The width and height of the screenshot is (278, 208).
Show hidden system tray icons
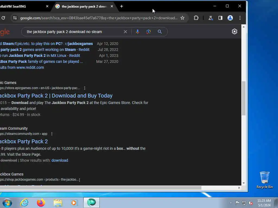[x=231, y=203]
